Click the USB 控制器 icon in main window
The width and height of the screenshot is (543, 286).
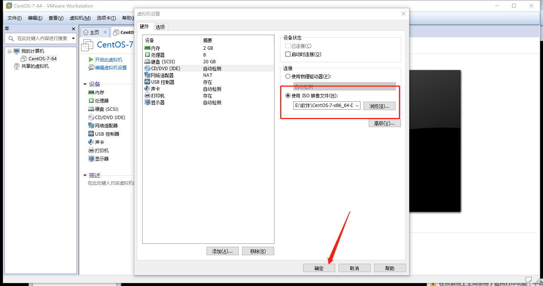pos(91,134)
